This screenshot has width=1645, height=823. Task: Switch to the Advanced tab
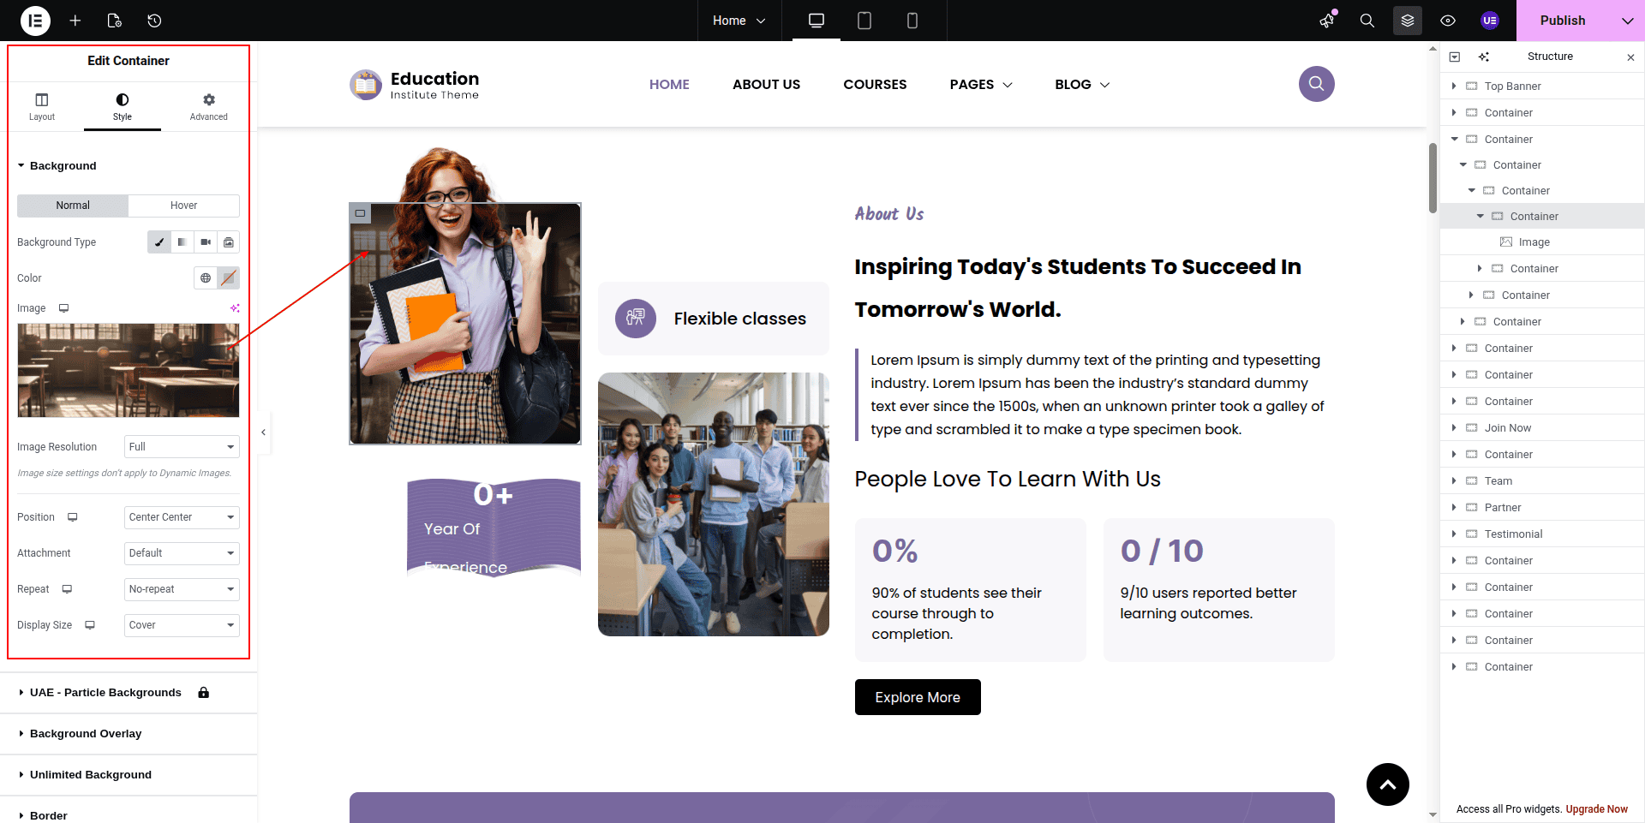coord(208,107)
